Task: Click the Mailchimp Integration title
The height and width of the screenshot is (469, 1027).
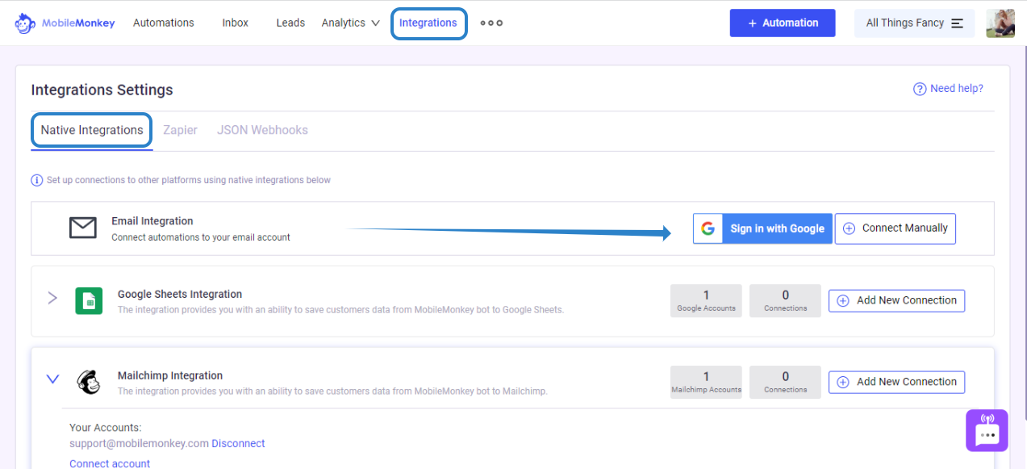Action: (170, 375)
